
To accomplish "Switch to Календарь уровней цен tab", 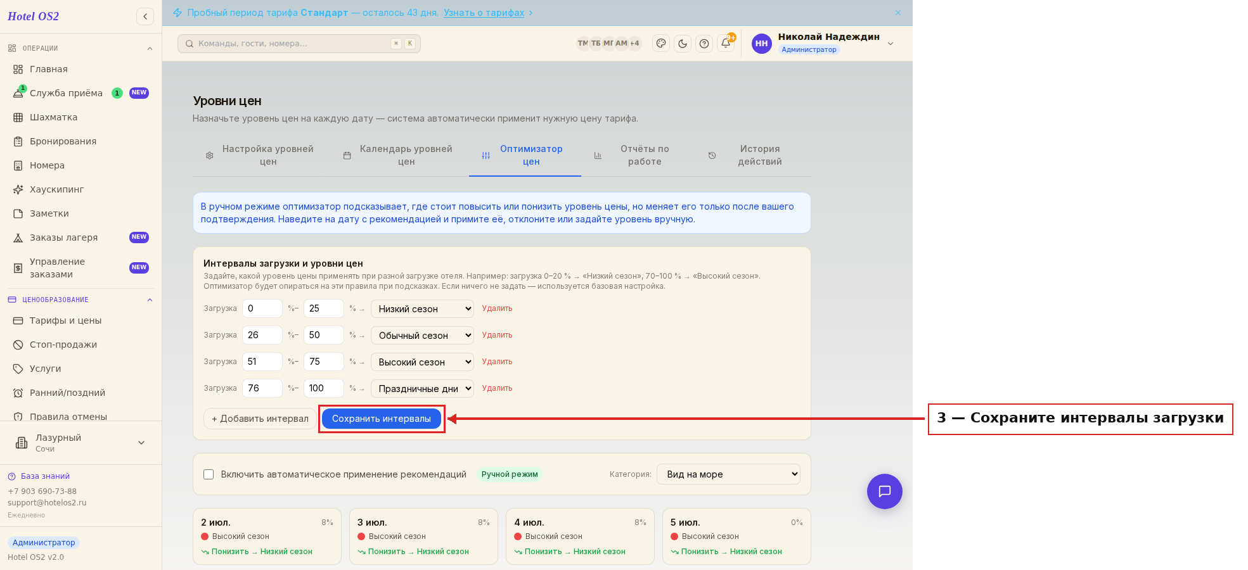I will pyautogui.click(x=399, y=155).
